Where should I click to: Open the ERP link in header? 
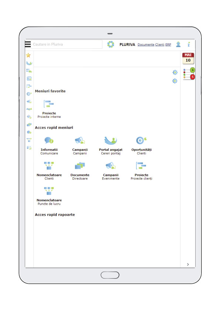click(x=168, y=45)
